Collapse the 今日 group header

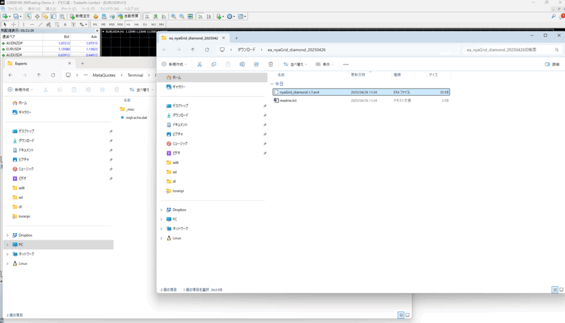pos(273,84)
